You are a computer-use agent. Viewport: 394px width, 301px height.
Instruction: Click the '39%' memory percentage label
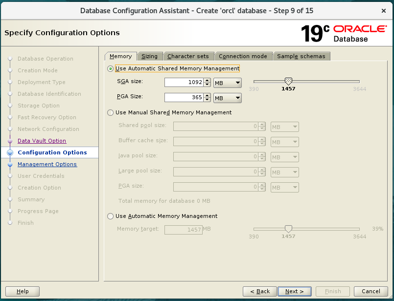click(x=377, y=229)
